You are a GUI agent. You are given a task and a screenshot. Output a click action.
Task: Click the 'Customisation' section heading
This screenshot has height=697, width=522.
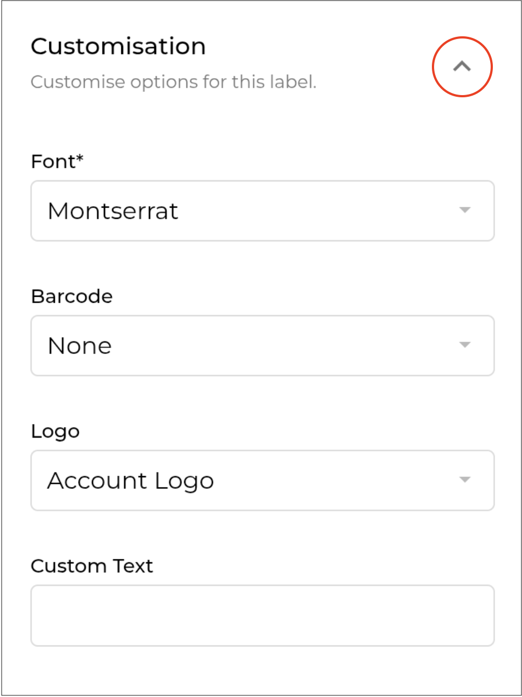tap(118, 46)
